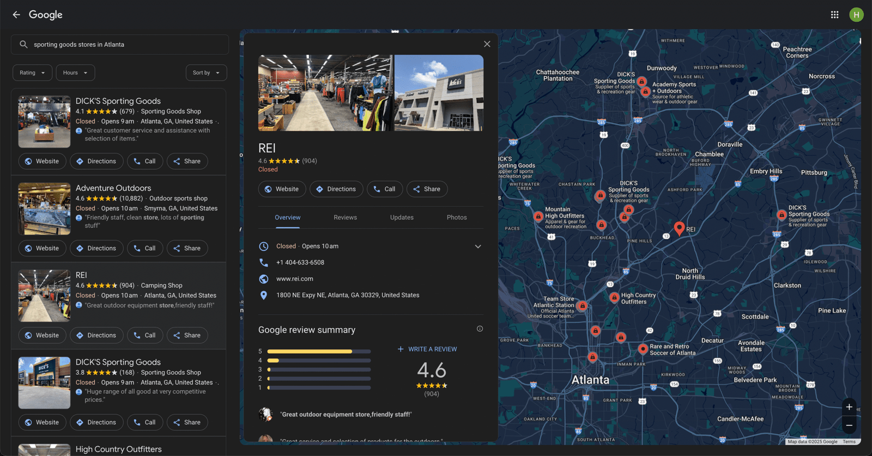Call Adventure Outdoors from list

[145, 249]
